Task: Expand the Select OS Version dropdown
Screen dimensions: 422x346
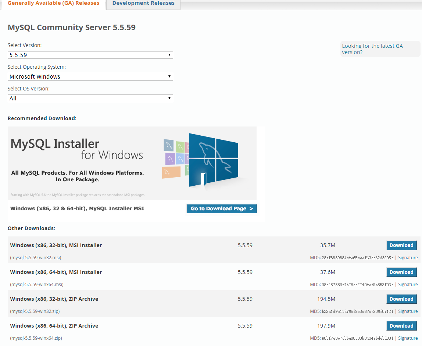Action: click(90, 98)
